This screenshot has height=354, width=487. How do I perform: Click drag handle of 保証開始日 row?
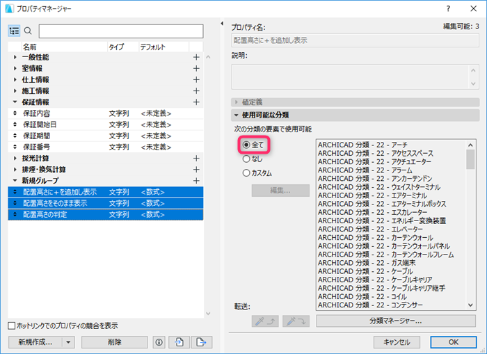(15, 124)
